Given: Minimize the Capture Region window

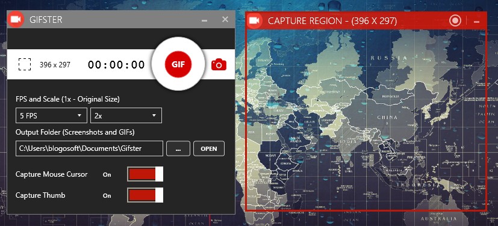Looking at the screenshot, I should [476, 22].
